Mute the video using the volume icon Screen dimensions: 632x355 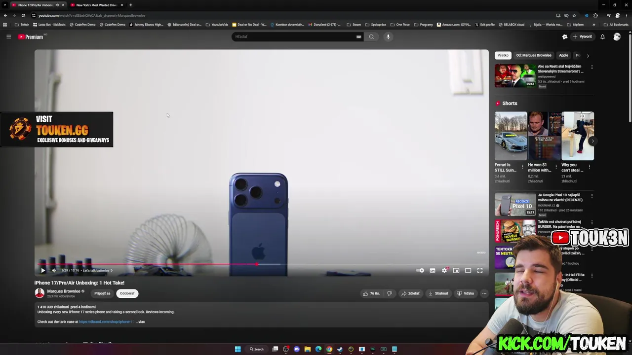tap(54, 270)
